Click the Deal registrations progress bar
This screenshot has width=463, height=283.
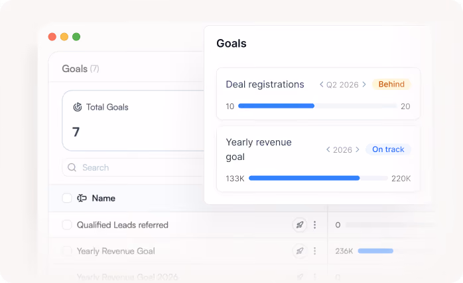318,106
